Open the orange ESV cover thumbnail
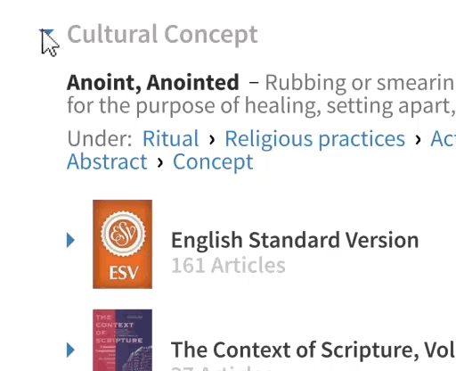Image resolution: width=456 pixels, height=371 pixels. pos(122,244)
